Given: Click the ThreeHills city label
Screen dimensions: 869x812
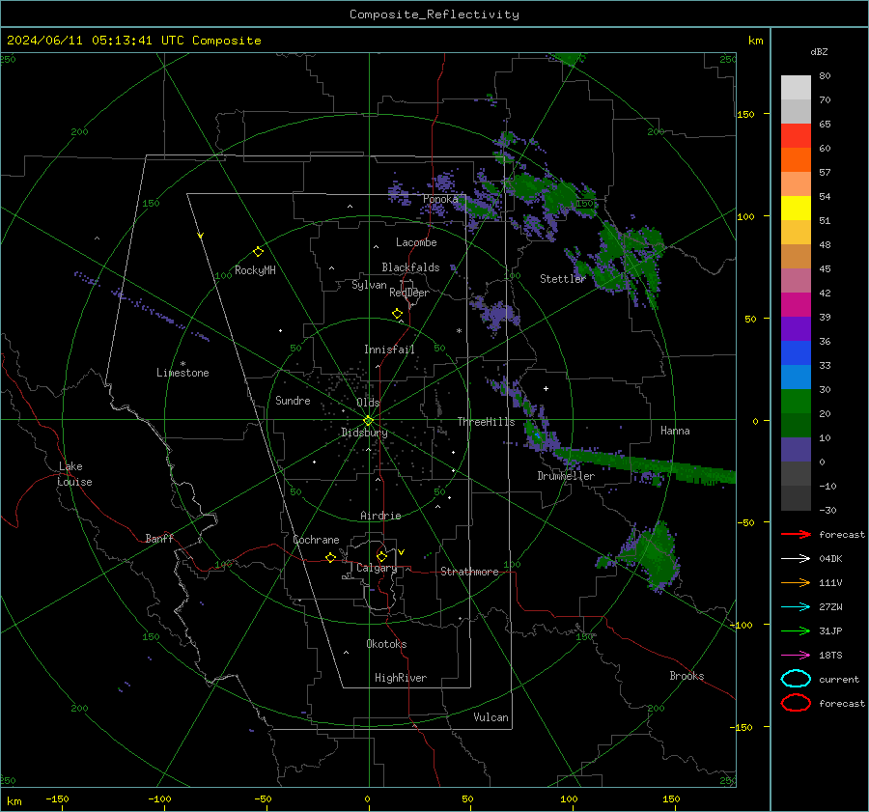Looking at the screenshot, I should pos(486,422).
